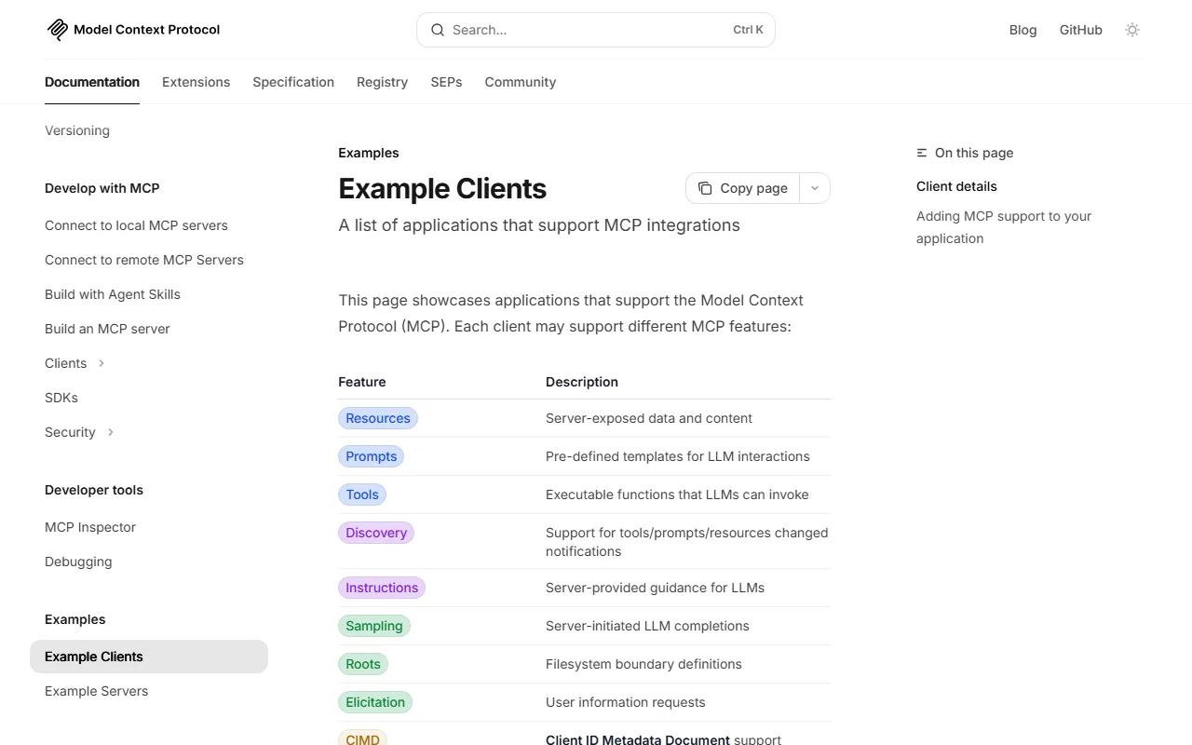The width and height of the screenshot is (1192, 745).
Task: Click 'Server-provided guidance for LLMs' cell
Action: point(655,588)
